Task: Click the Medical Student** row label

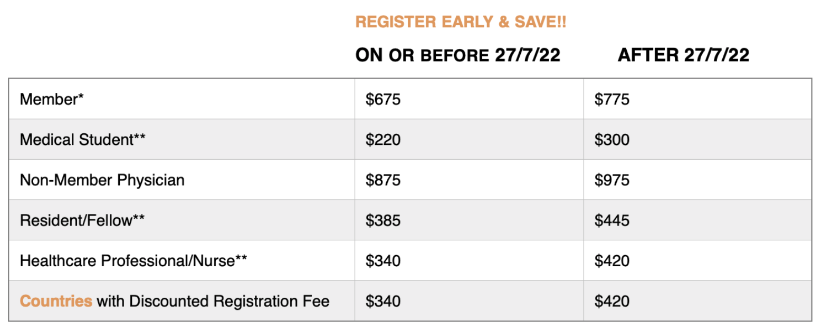Action: 82,140
